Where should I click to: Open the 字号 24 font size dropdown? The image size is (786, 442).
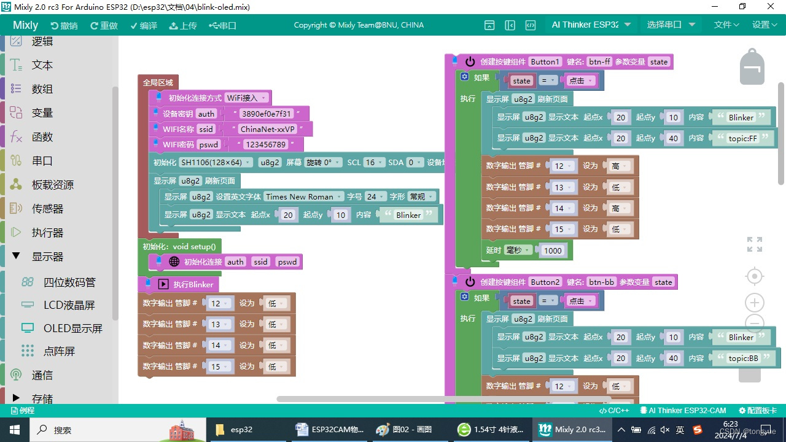375,197
